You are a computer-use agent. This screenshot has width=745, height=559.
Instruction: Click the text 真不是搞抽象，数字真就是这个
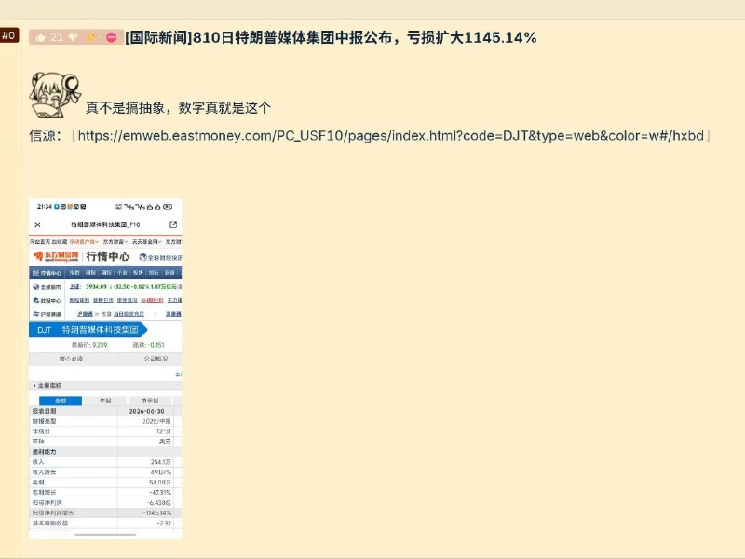(x=178, y=108)
